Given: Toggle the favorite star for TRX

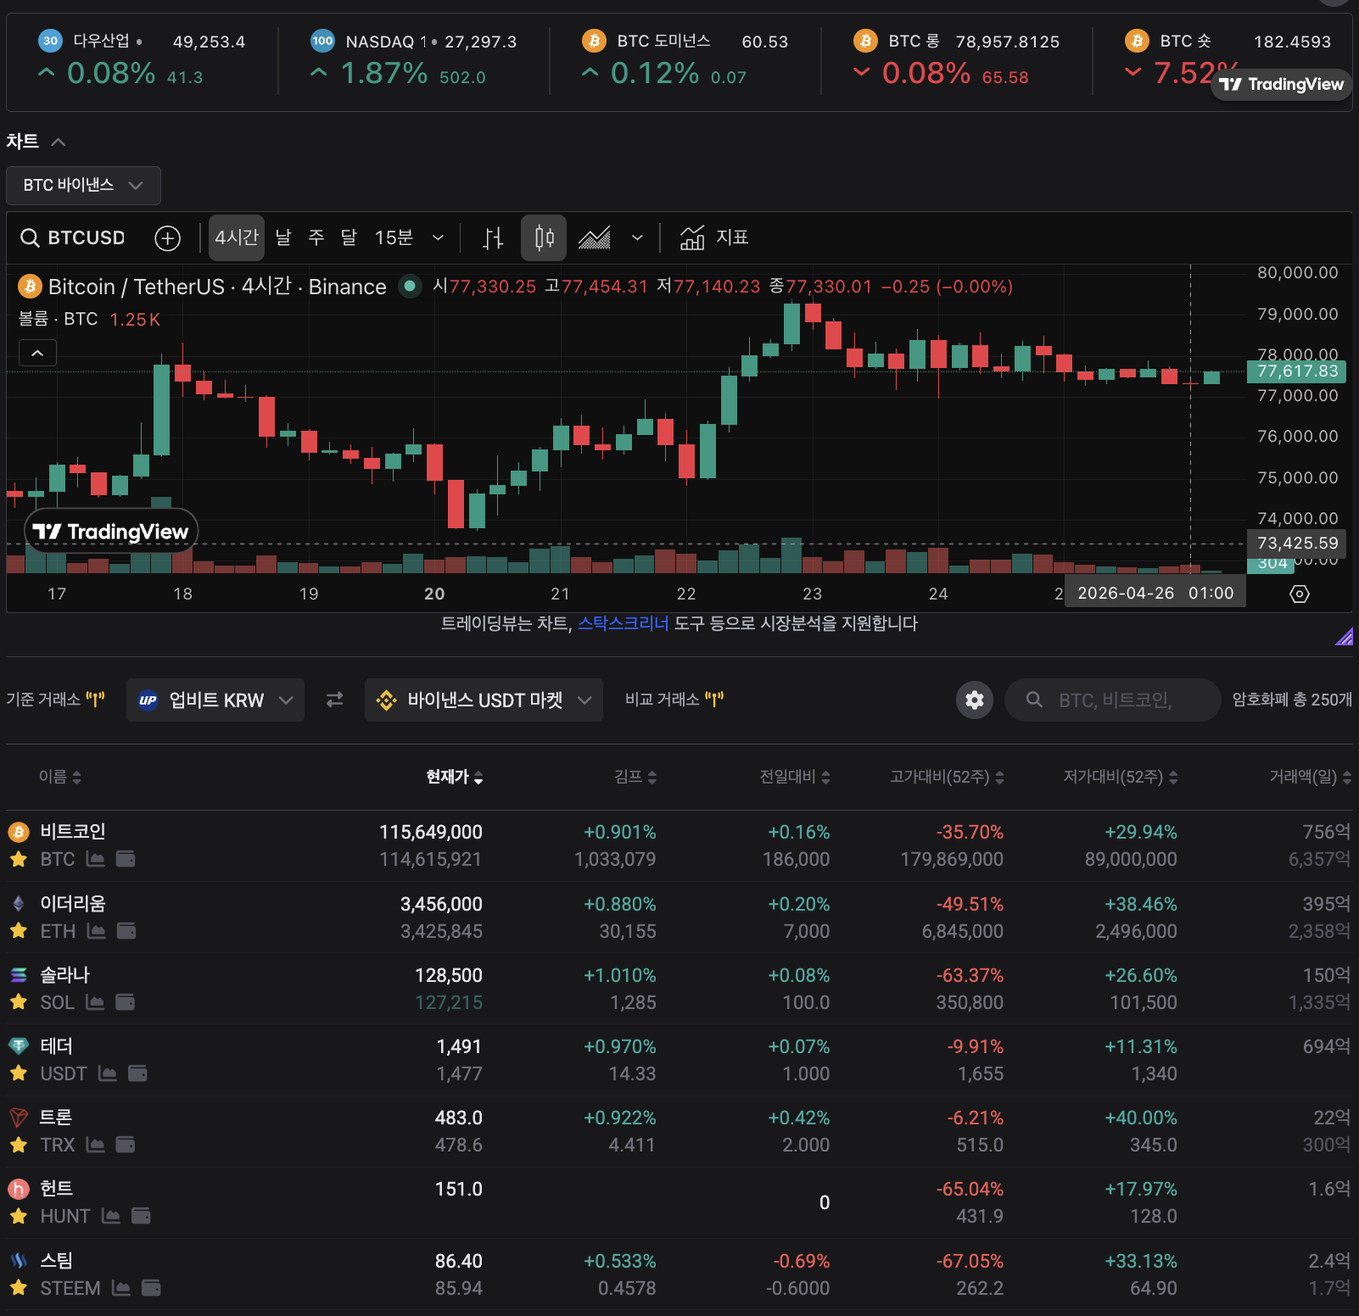Looking at the screenshot, I should click(19, 1145).
